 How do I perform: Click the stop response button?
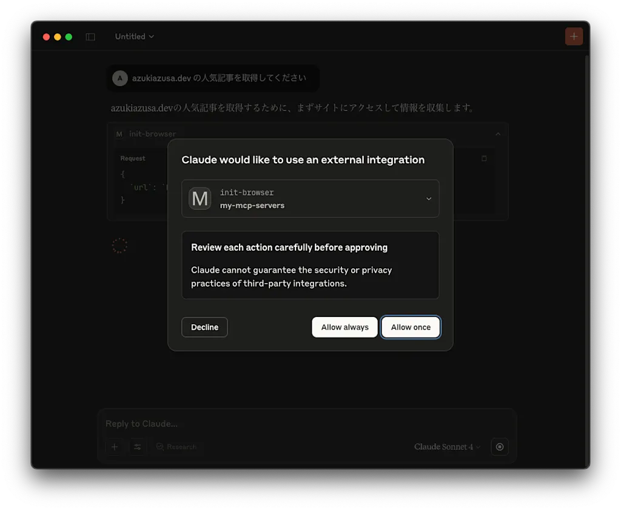pos(500,447)
